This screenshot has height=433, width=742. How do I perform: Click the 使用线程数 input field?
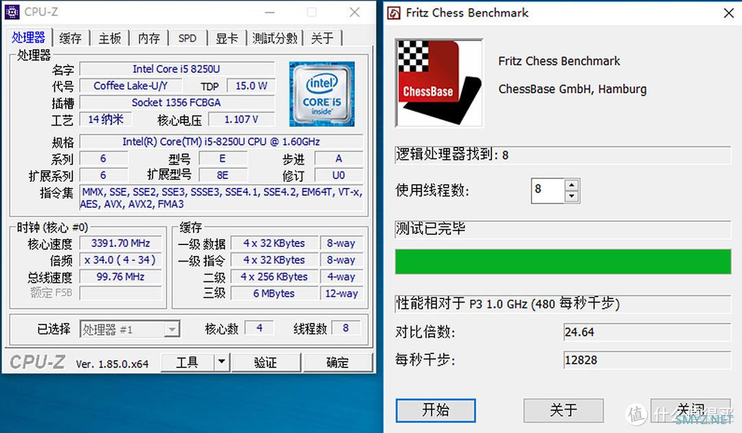click(548, 191)
